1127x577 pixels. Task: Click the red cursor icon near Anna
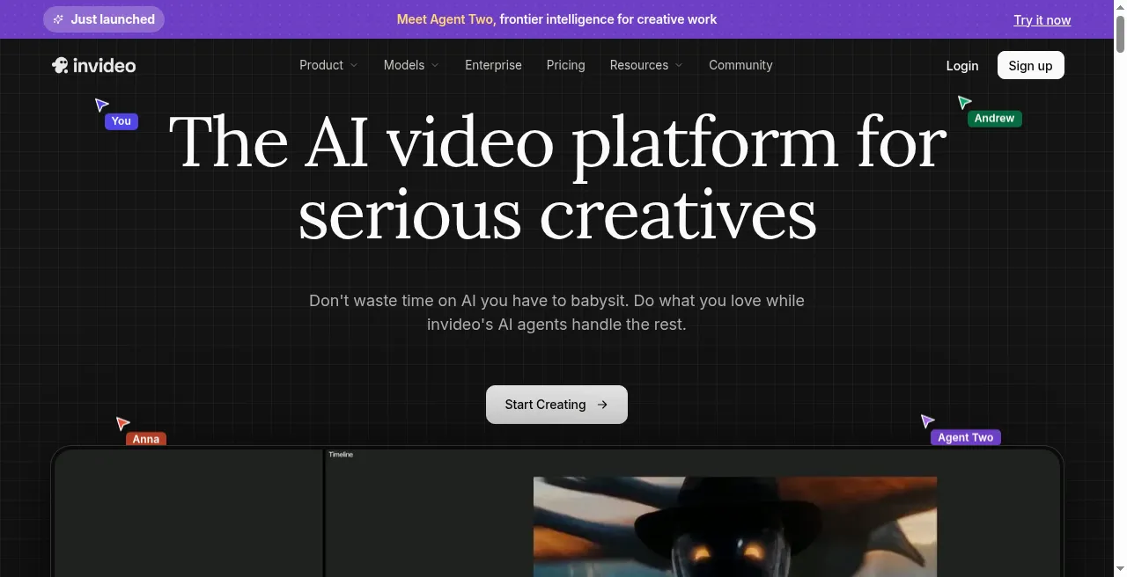122,424
